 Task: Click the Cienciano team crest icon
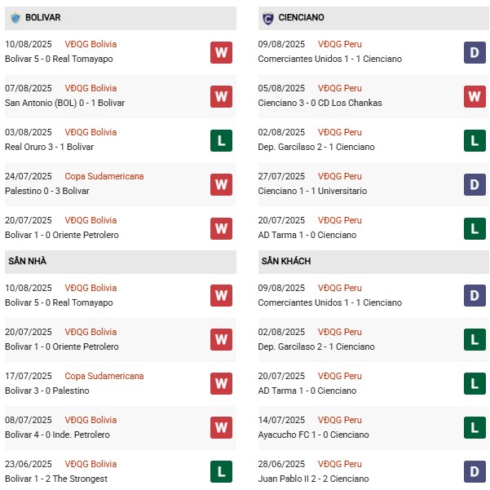point(267,17)
